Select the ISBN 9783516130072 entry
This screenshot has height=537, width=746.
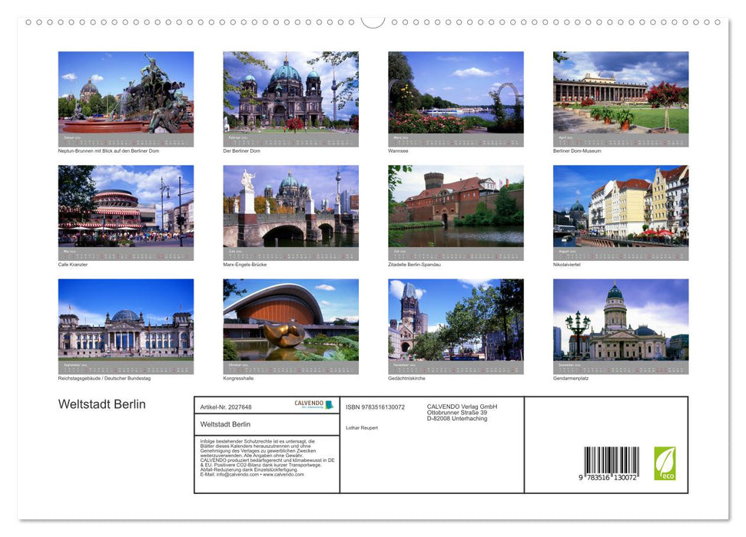(x=376, y=407)
